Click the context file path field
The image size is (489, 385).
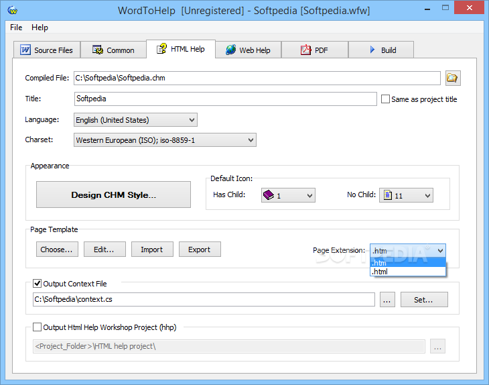[204, 299]
